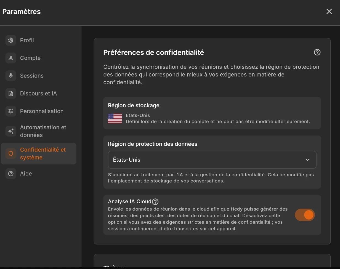Select Discours et IA in sidebar

click(39, 94)
